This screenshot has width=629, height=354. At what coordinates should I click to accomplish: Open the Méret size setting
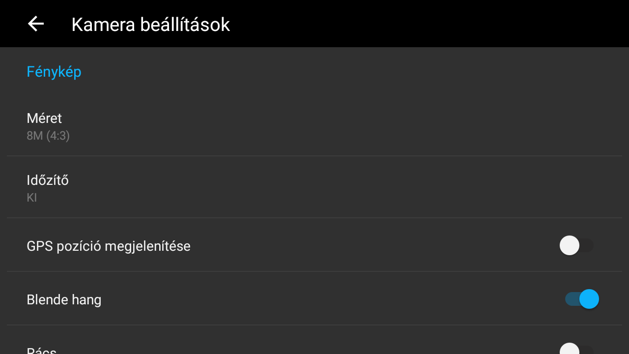coord(314,126)
